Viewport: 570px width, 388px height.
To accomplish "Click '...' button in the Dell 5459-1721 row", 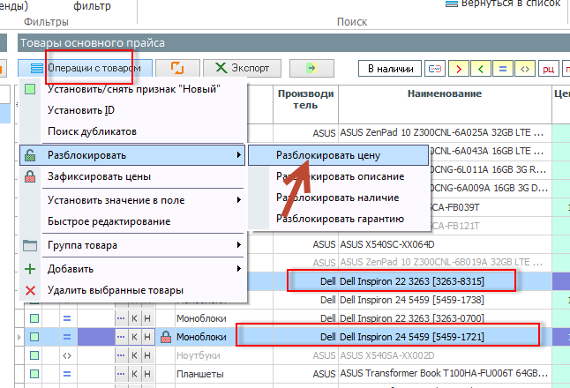I will click(121, 337).
